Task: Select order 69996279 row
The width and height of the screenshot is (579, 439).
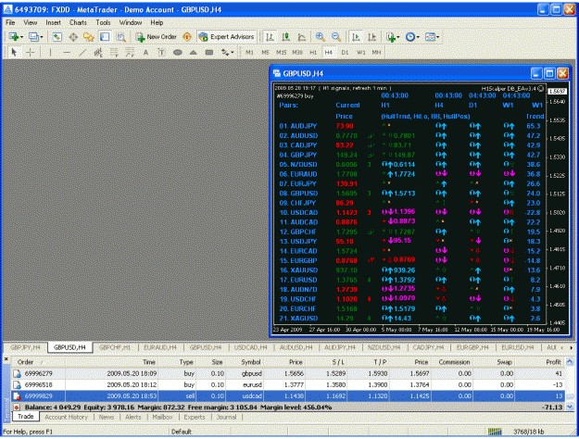Action: click(288, 373)
